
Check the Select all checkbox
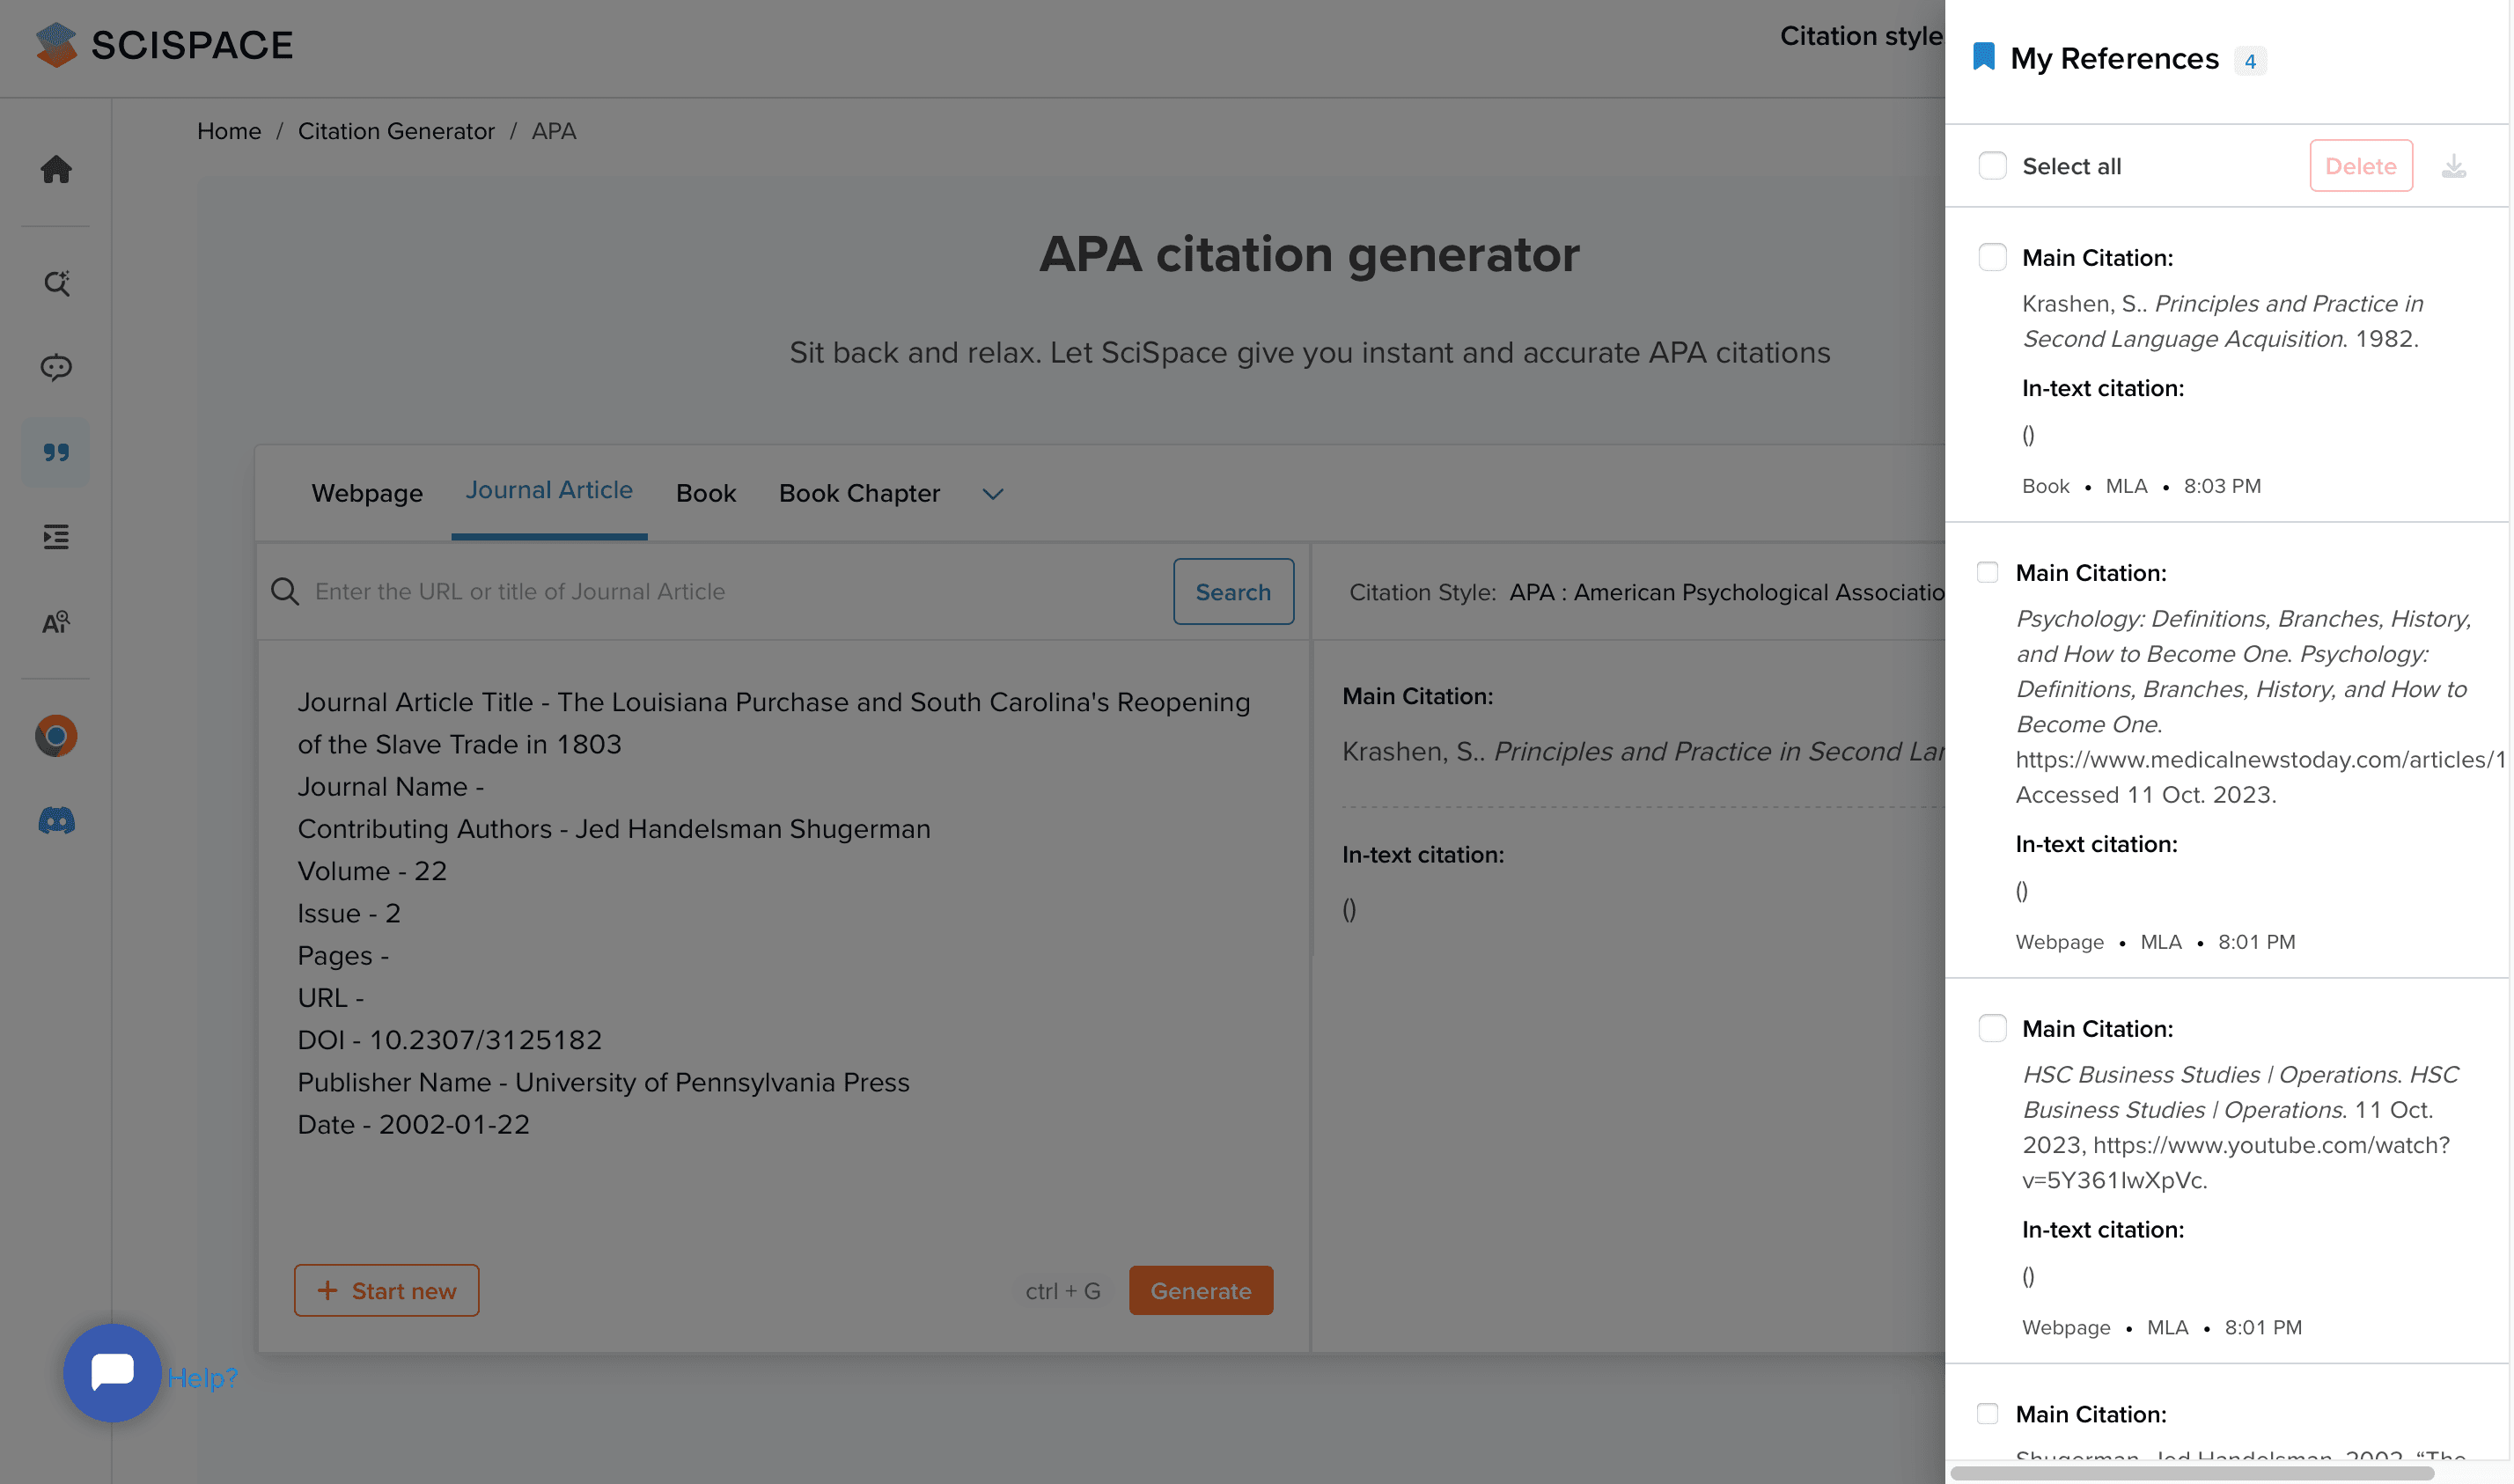[x=1992, y=166]
